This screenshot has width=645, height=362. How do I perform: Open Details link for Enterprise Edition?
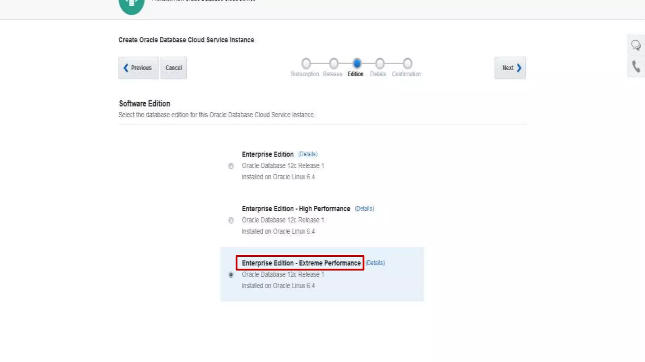tap(308, 154)
